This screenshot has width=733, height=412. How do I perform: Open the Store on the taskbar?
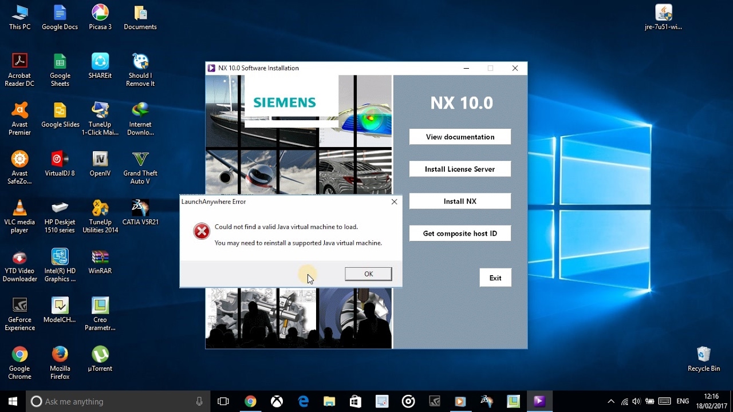tap(356, 402)
